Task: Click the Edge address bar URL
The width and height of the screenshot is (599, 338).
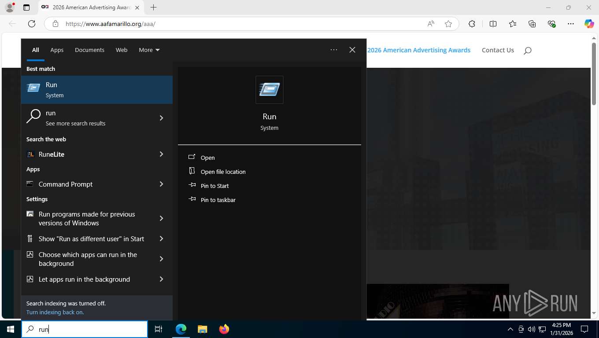Action: point(111,24)
